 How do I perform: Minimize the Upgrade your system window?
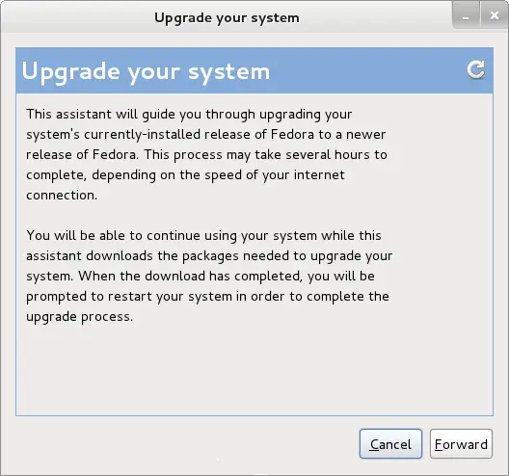click(x=466, y=15)
